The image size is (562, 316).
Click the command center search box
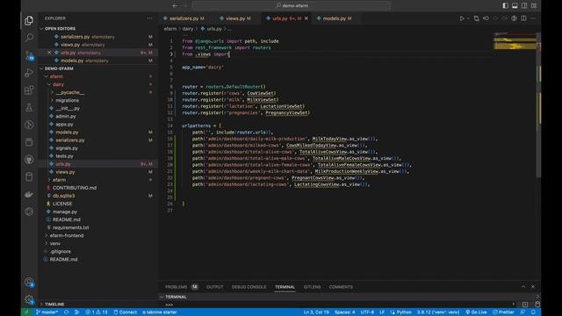pos(291,5)
